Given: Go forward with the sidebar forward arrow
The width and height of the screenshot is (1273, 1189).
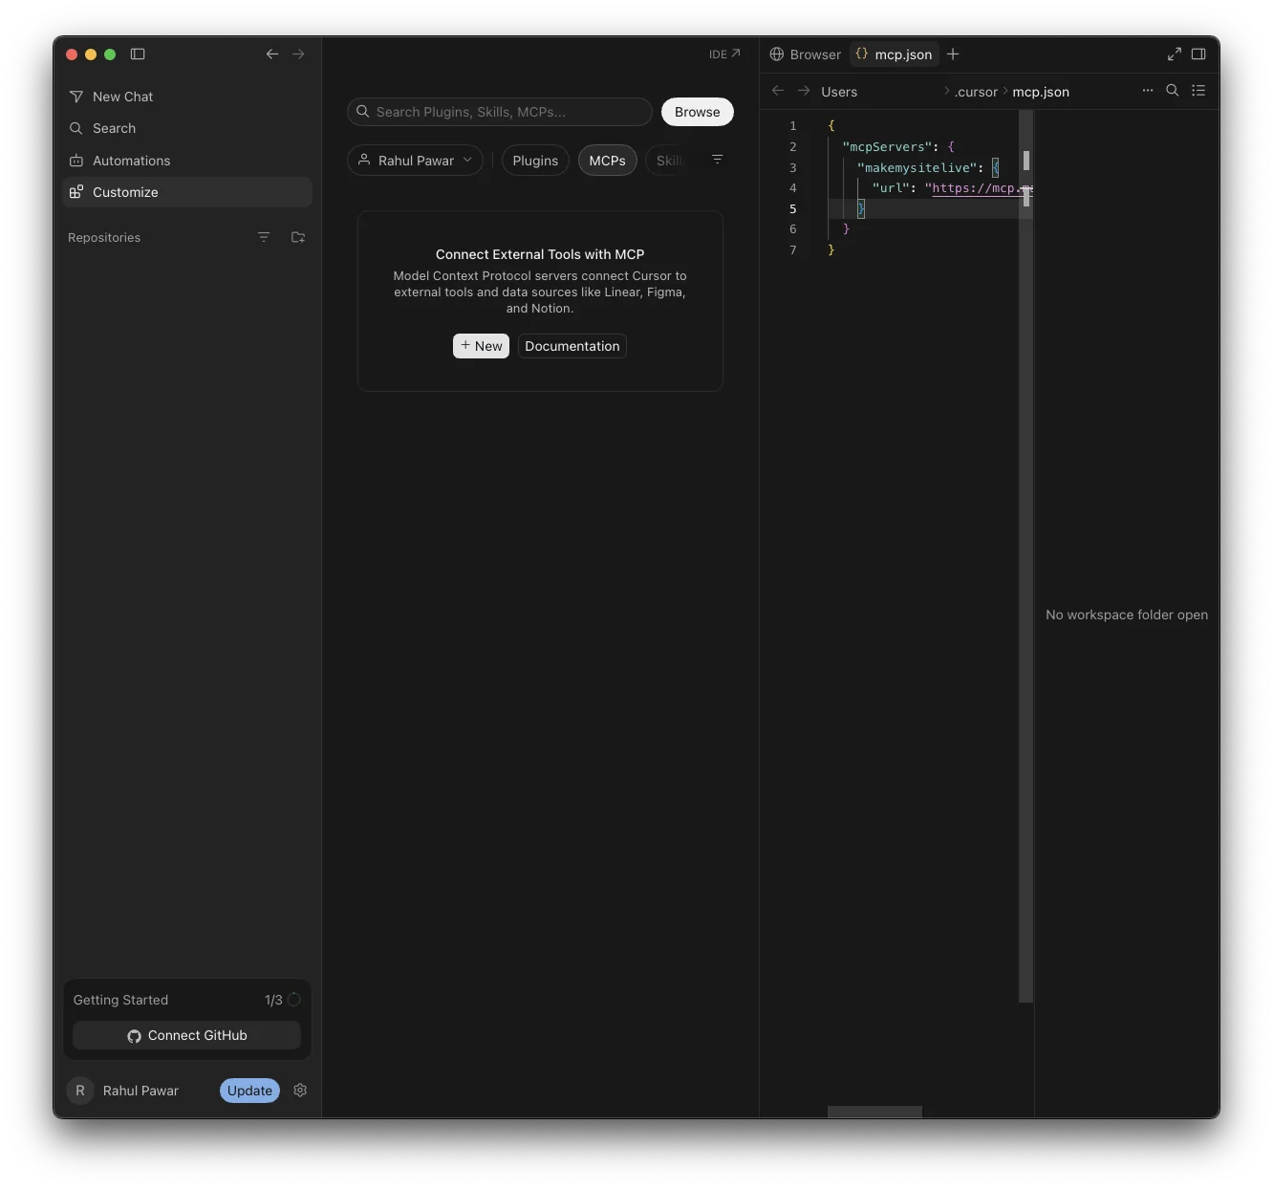Looking at the screenshot, I should (x=298, y=54).
